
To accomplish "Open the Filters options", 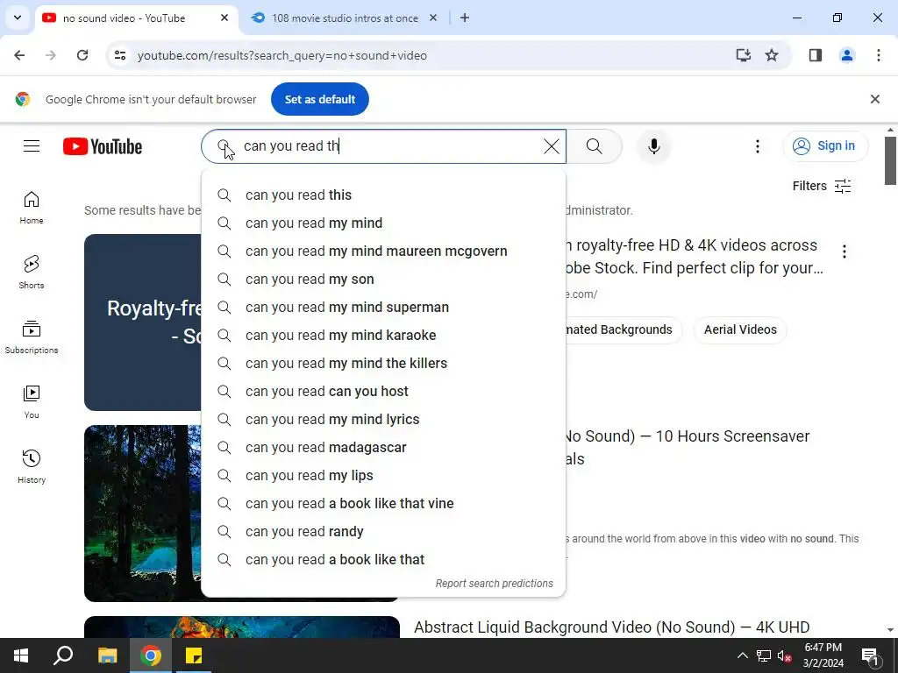I will click(821, 186).
